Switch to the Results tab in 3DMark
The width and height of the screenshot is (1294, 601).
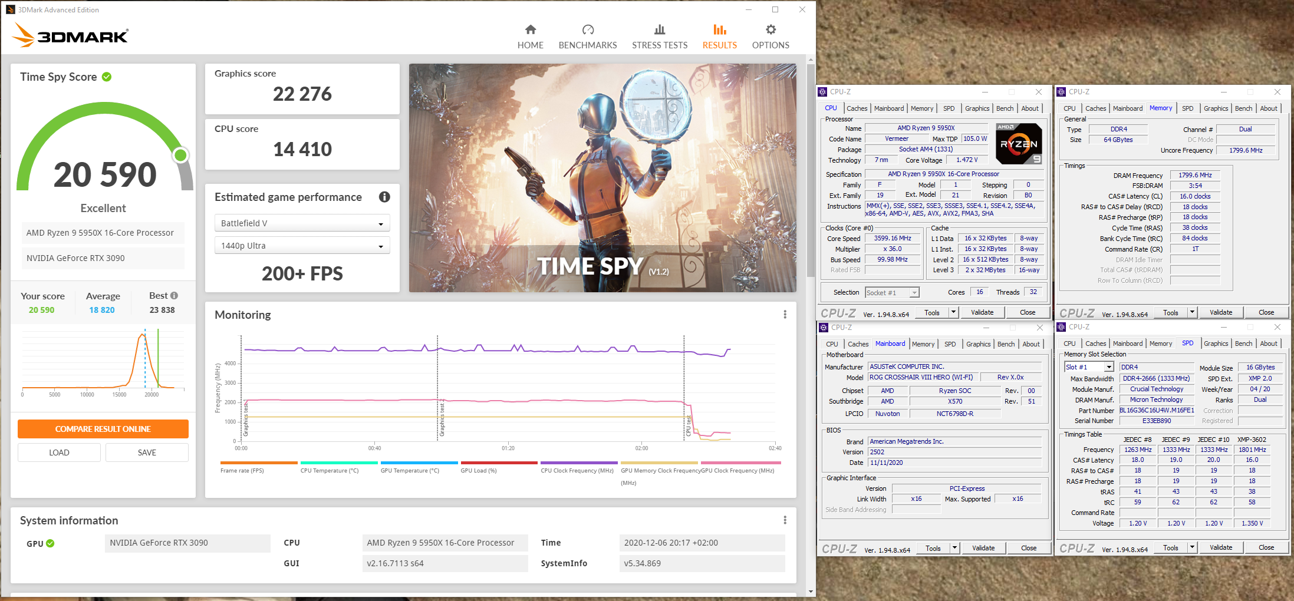719,37
